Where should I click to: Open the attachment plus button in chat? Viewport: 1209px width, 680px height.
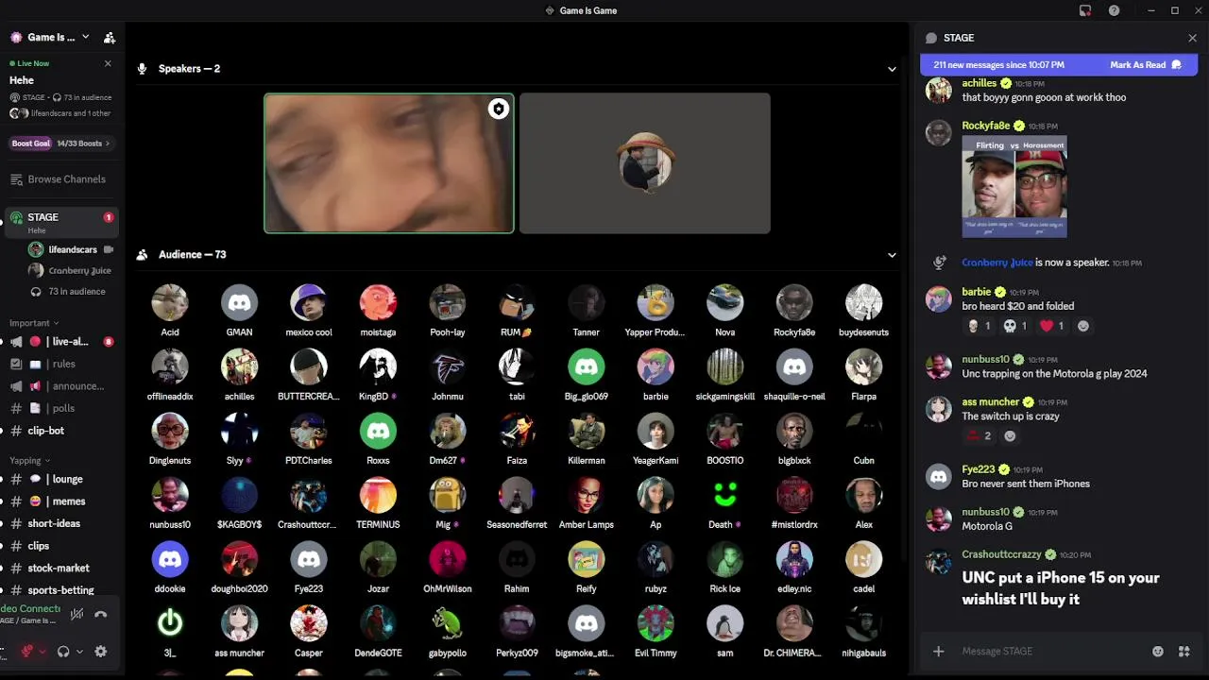pyautogui.click(x=938, y=651)
